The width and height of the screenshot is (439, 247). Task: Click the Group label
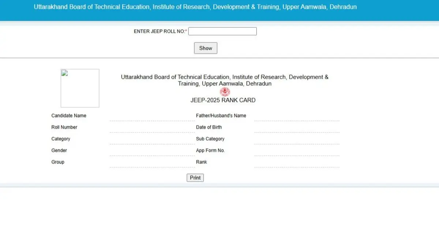(57, 162)
